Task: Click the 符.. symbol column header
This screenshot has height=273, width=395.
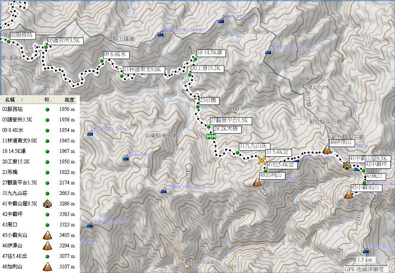Action: (48, 100)
